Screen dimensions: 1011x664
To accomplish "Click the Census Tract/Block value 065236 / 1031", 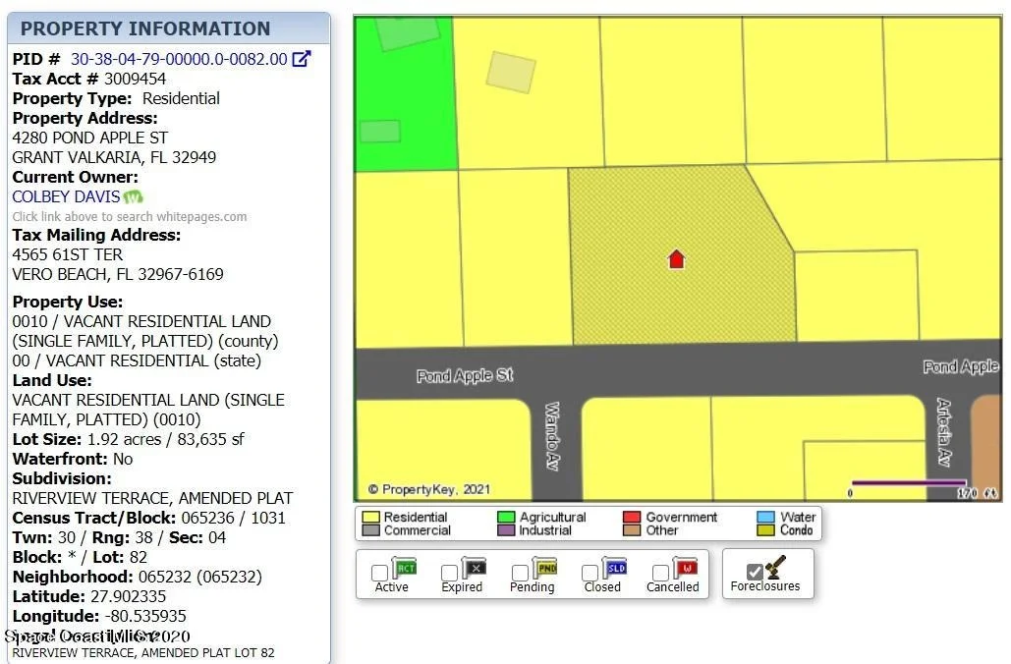I will point(234,519).
